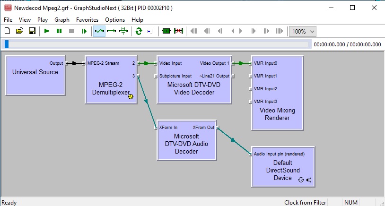The image size is (385, 206).
Task: Open the Options menu
Action: pos(115,20)
